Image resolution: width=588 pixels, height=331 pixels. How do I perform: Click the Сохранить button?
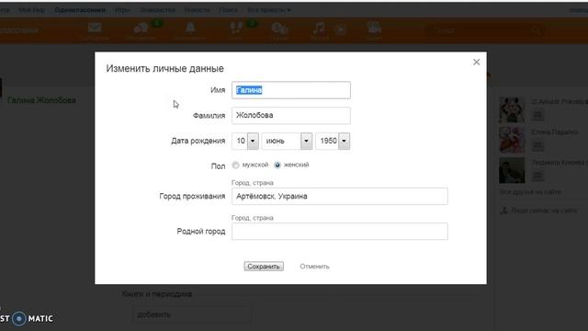[x=264, y=267]
